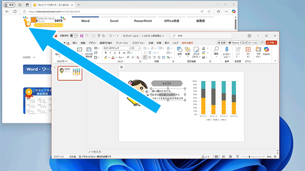Open Copilot in the PowerPoint ribbon
Viewport: 305px width, 171px height.
click(266, 51)
